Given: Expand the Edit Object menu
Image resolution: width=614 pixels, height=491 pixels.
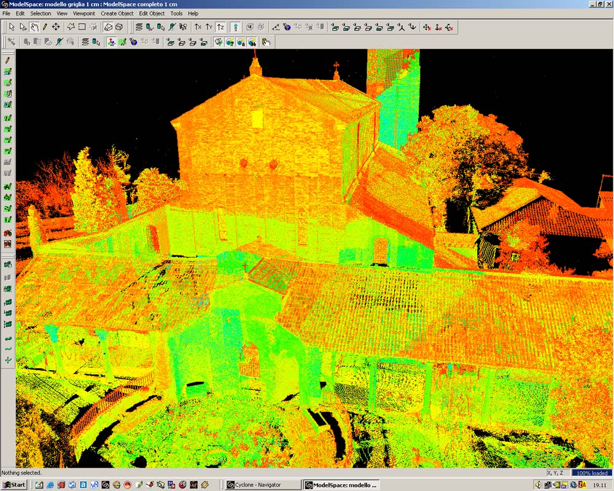Looking at the screenshot, I should (152, 14).
